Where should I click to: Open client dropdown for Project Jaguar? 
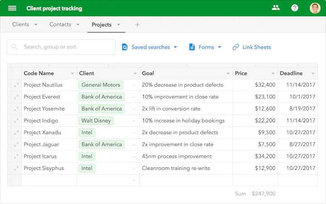pos(134,145)
